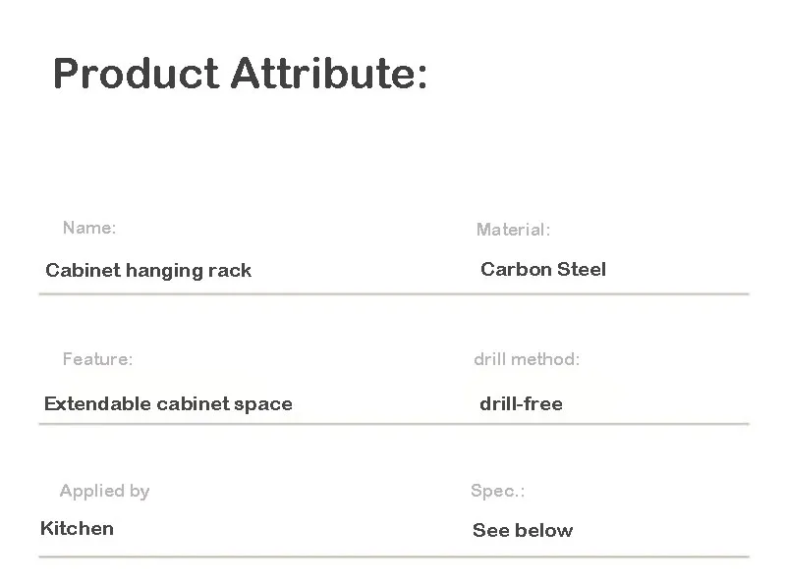
Task: Click the "Kitchen" value text
Action: [77, 528]
